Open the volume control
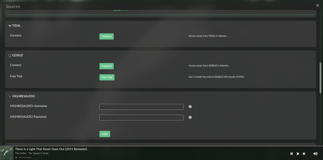This screenshot has height=160, width=323. pyautogui.click(x=316, y=154)
